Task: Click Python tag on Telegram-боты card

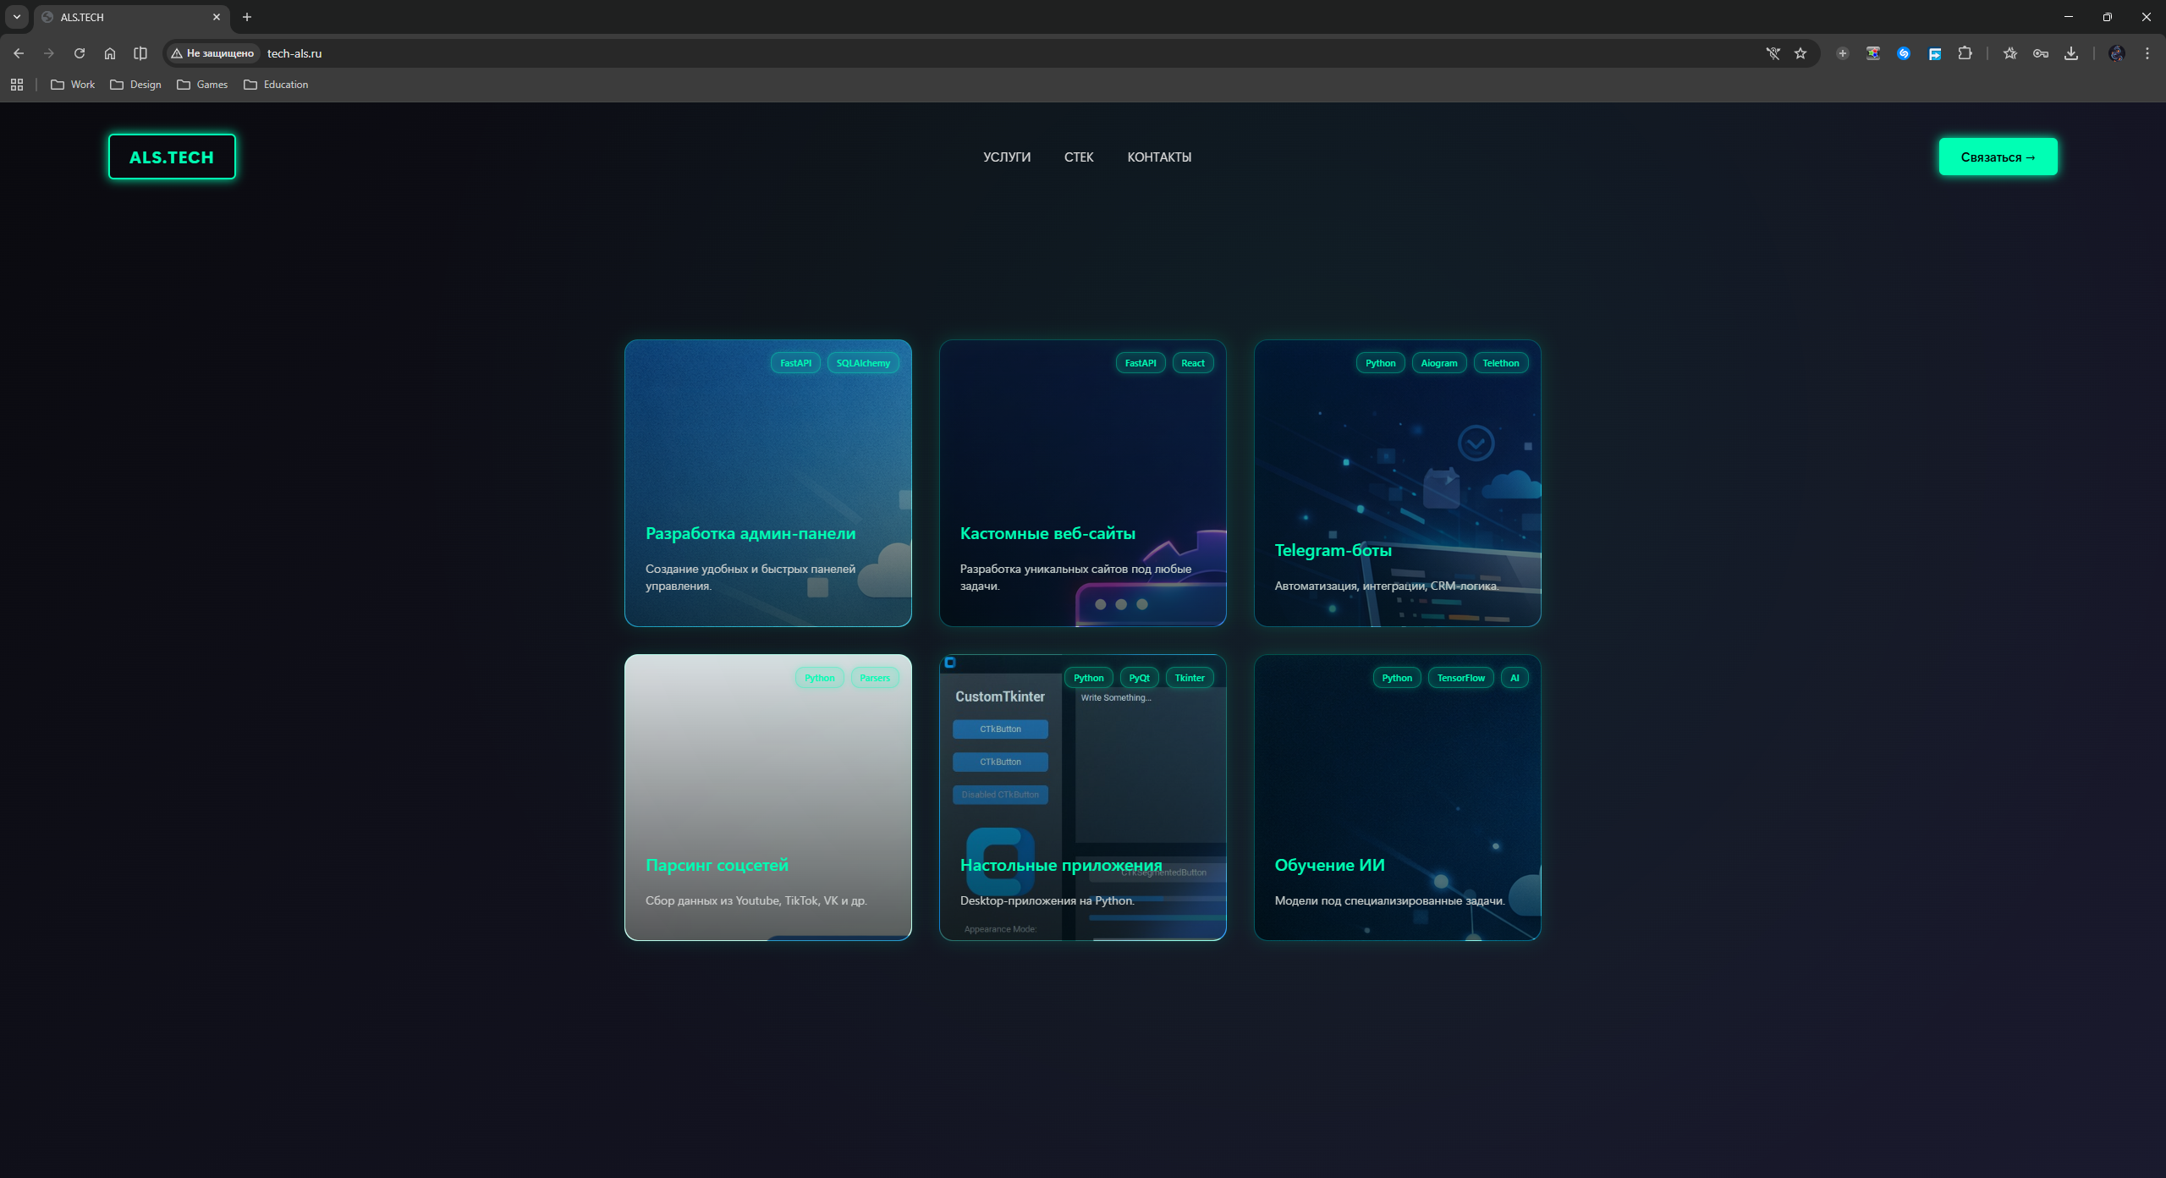Action: pos(1381,363)
